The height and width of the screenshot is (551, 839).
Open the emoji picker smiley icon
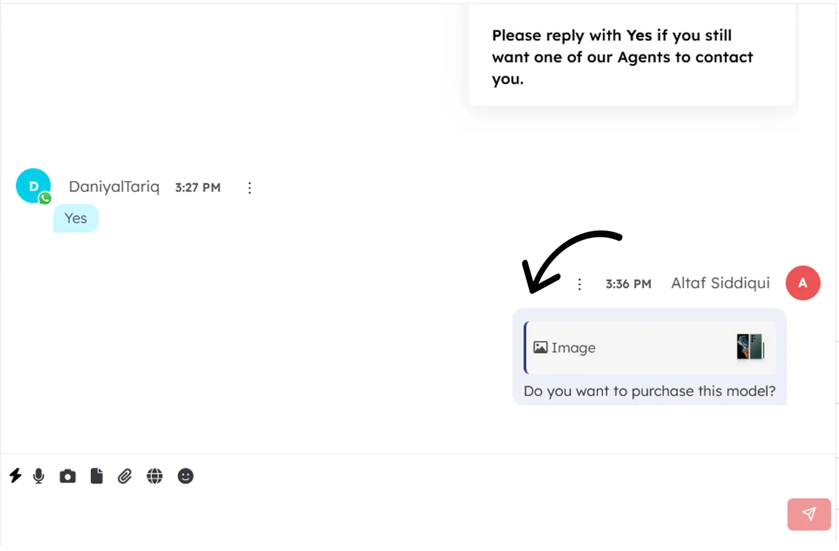point(185,476)
